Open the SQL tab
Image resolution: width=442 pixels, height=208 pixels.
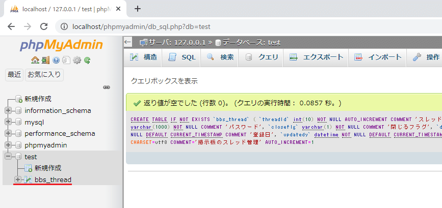181,57
